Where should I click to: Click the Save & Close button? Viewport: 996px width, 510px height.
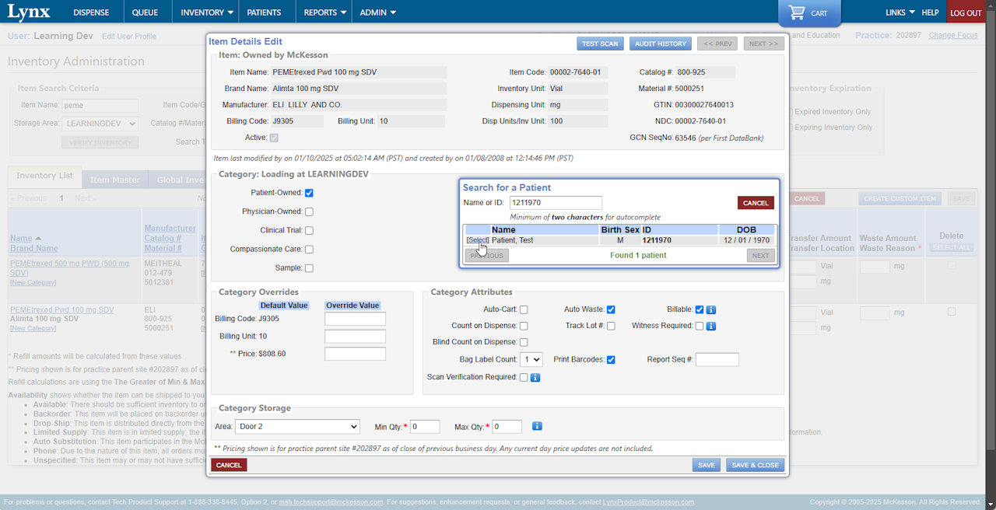pyautogui.click(x=755, y=465)
